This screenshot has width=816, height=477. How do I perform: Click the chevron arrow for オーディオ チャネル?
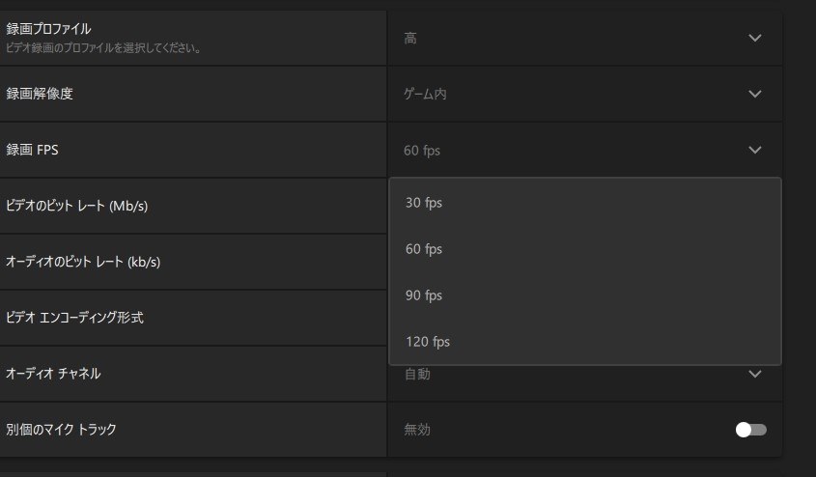tap(755, 374)
